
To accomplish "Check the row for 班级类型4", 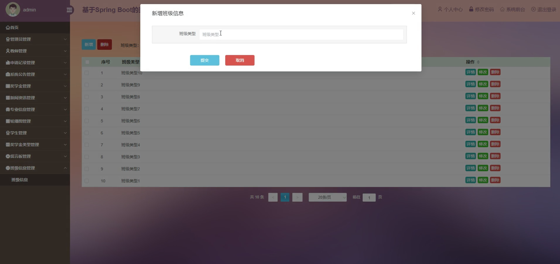I will click(x=87, y=145).
